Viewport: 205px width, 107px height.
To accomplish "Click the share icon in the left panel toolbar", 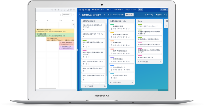I will (58, 10).
